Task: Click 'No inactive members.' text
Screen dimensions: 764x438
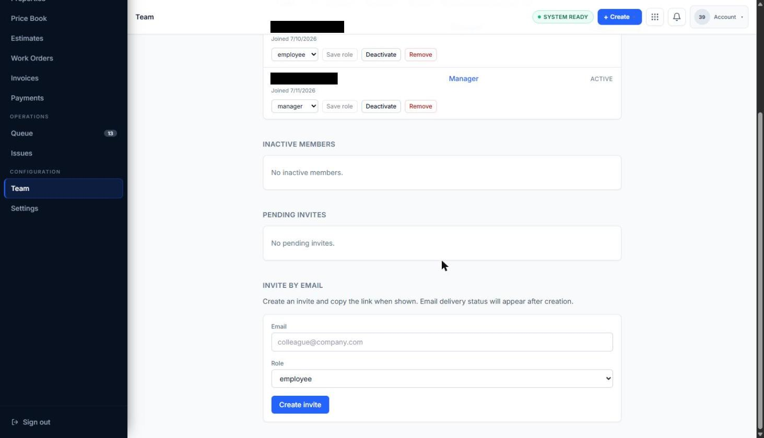Action: point(307,173)
